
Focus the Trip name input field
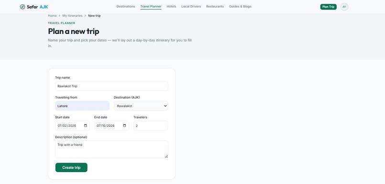point(111,86)
